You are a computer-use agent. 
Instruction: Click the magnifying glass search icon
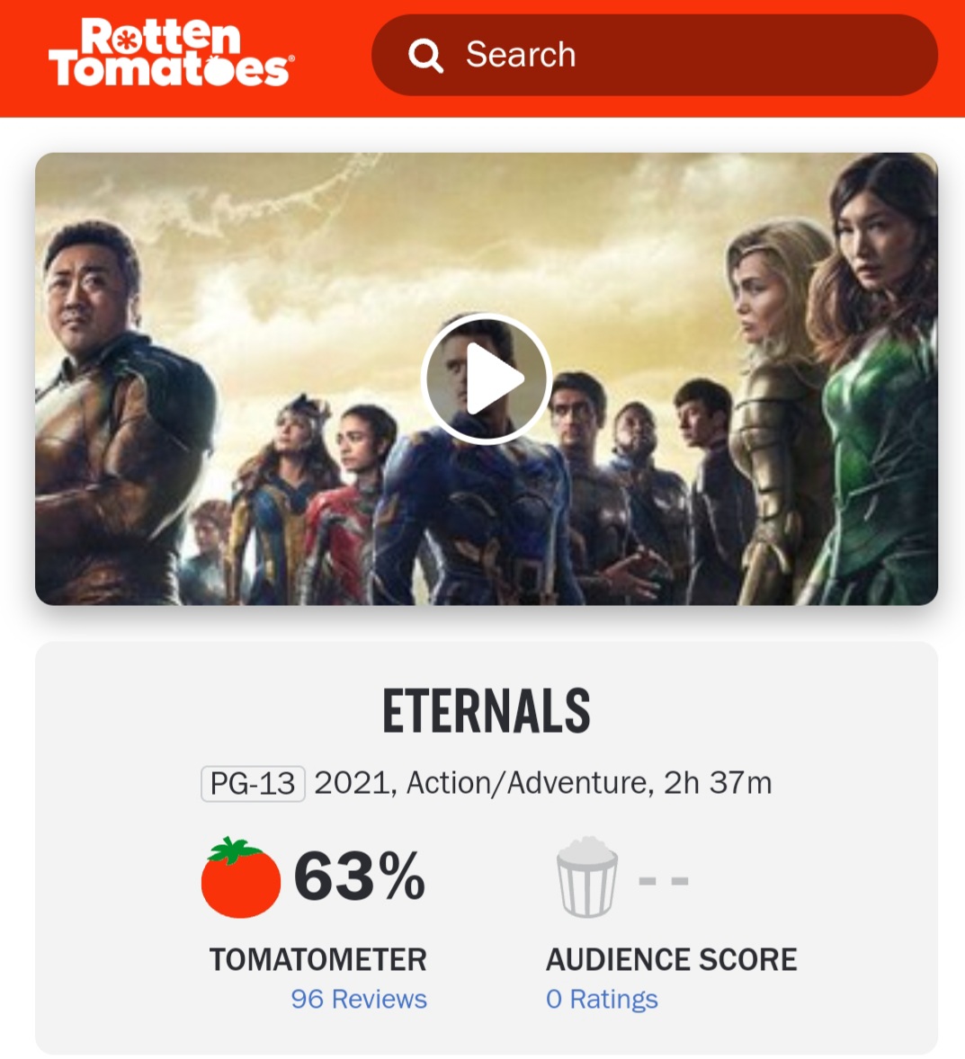pyautogui.click(x=425, y=56)
